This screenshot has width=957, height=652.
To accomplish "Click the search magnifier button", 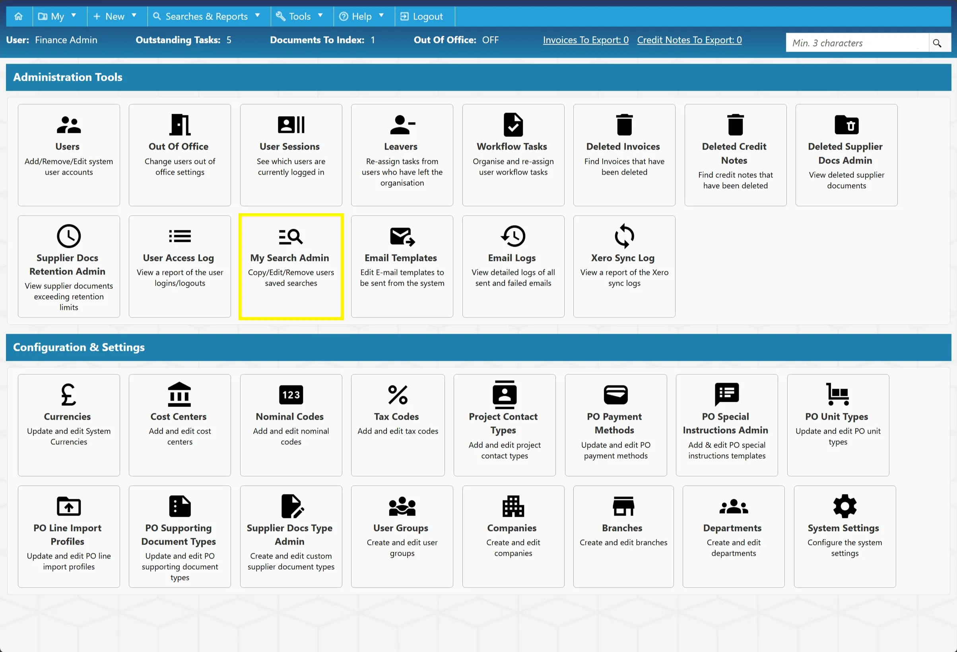I will [937, 43].
